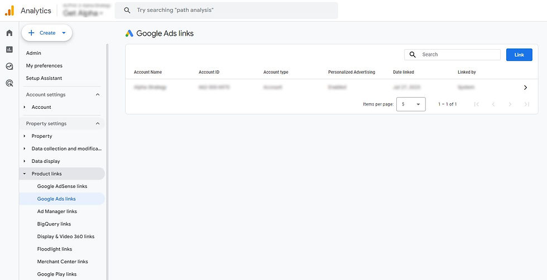Open the Explore icon in the sidebar
Viewport: 547px width, 280px height.
click(9, 66)
